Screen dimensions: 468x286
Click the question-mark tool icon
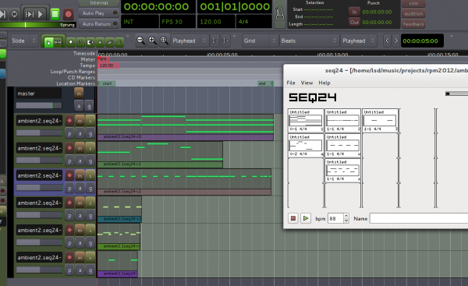119,42
